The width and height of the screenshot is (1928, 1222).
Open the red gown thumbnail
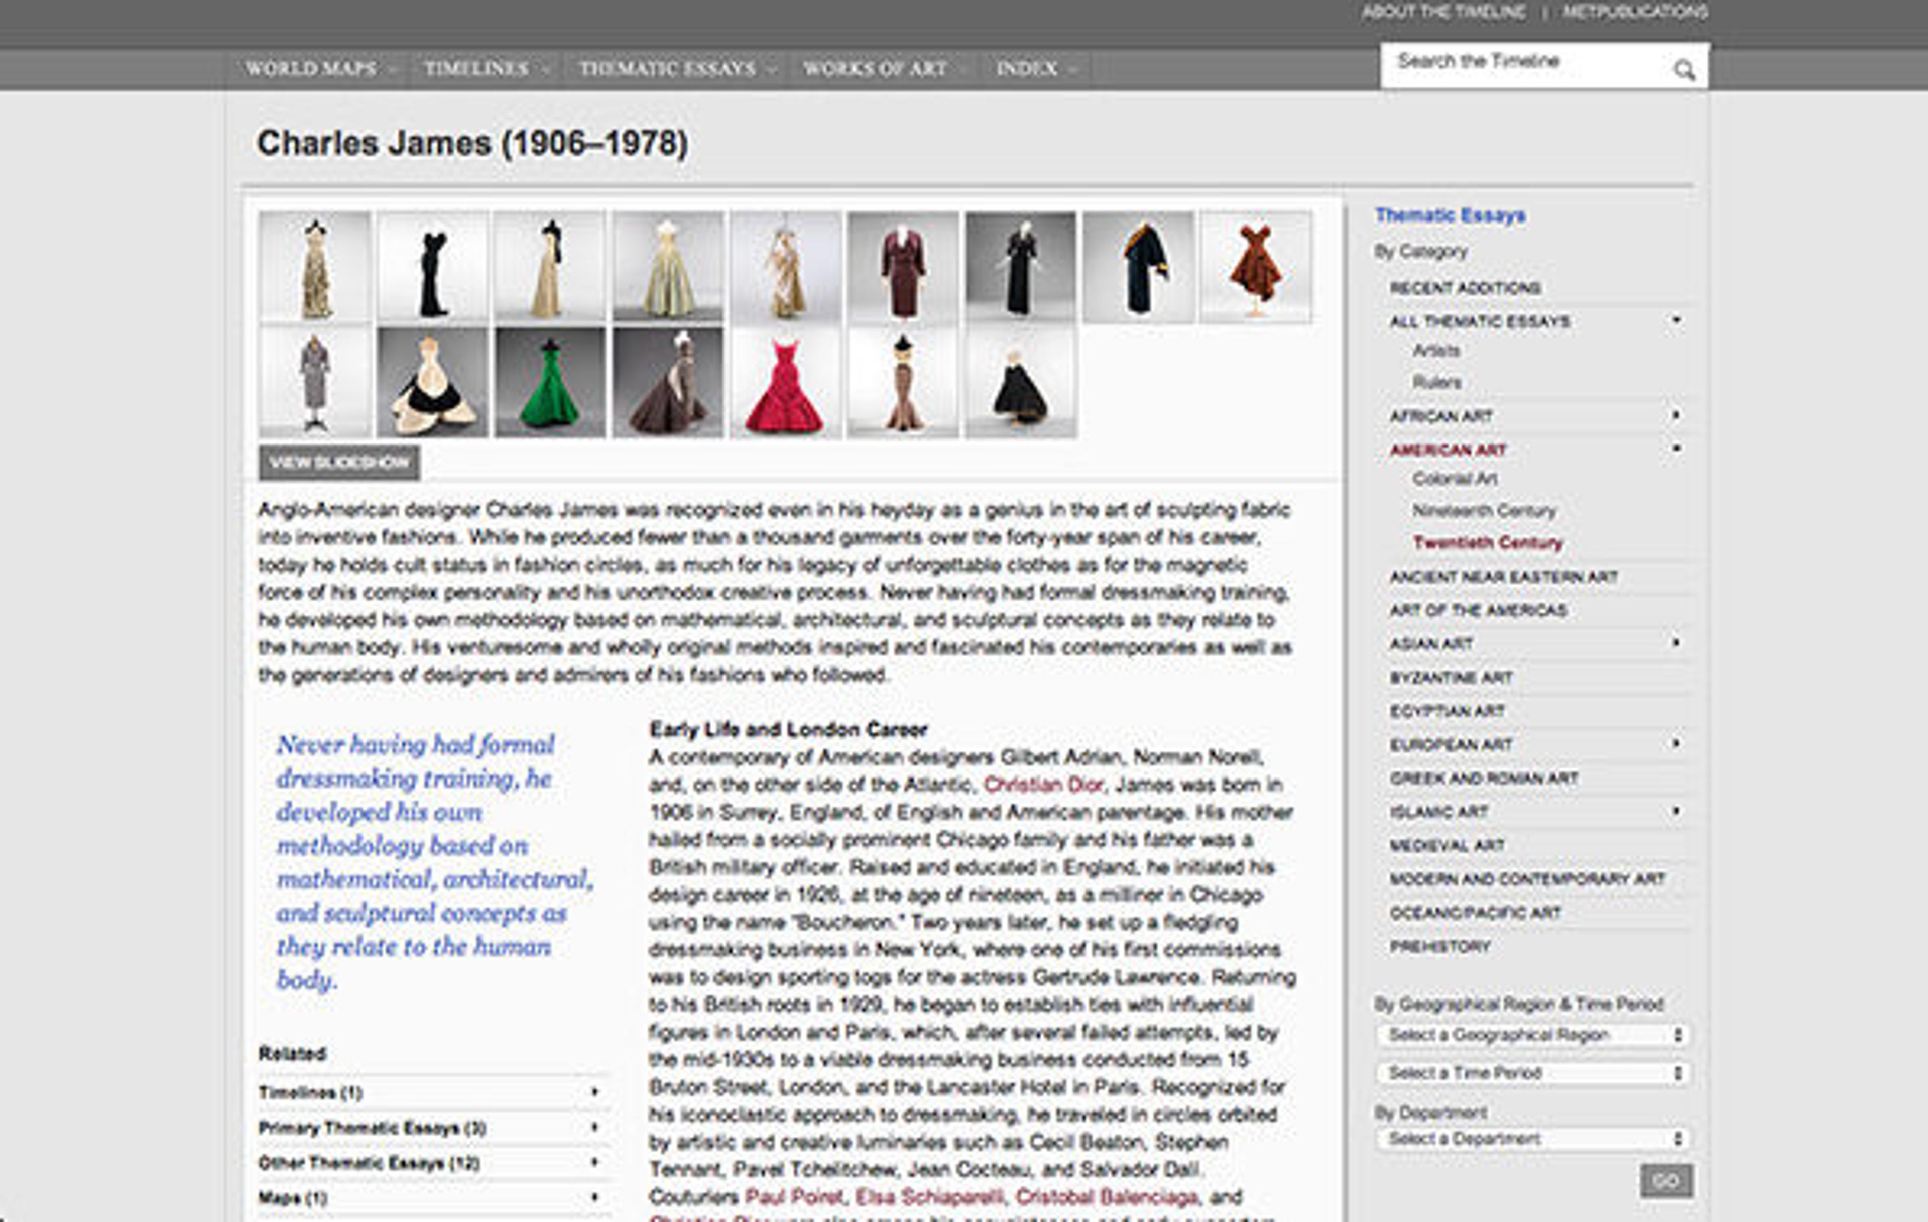pyautogui.click(x=785, y=383)
